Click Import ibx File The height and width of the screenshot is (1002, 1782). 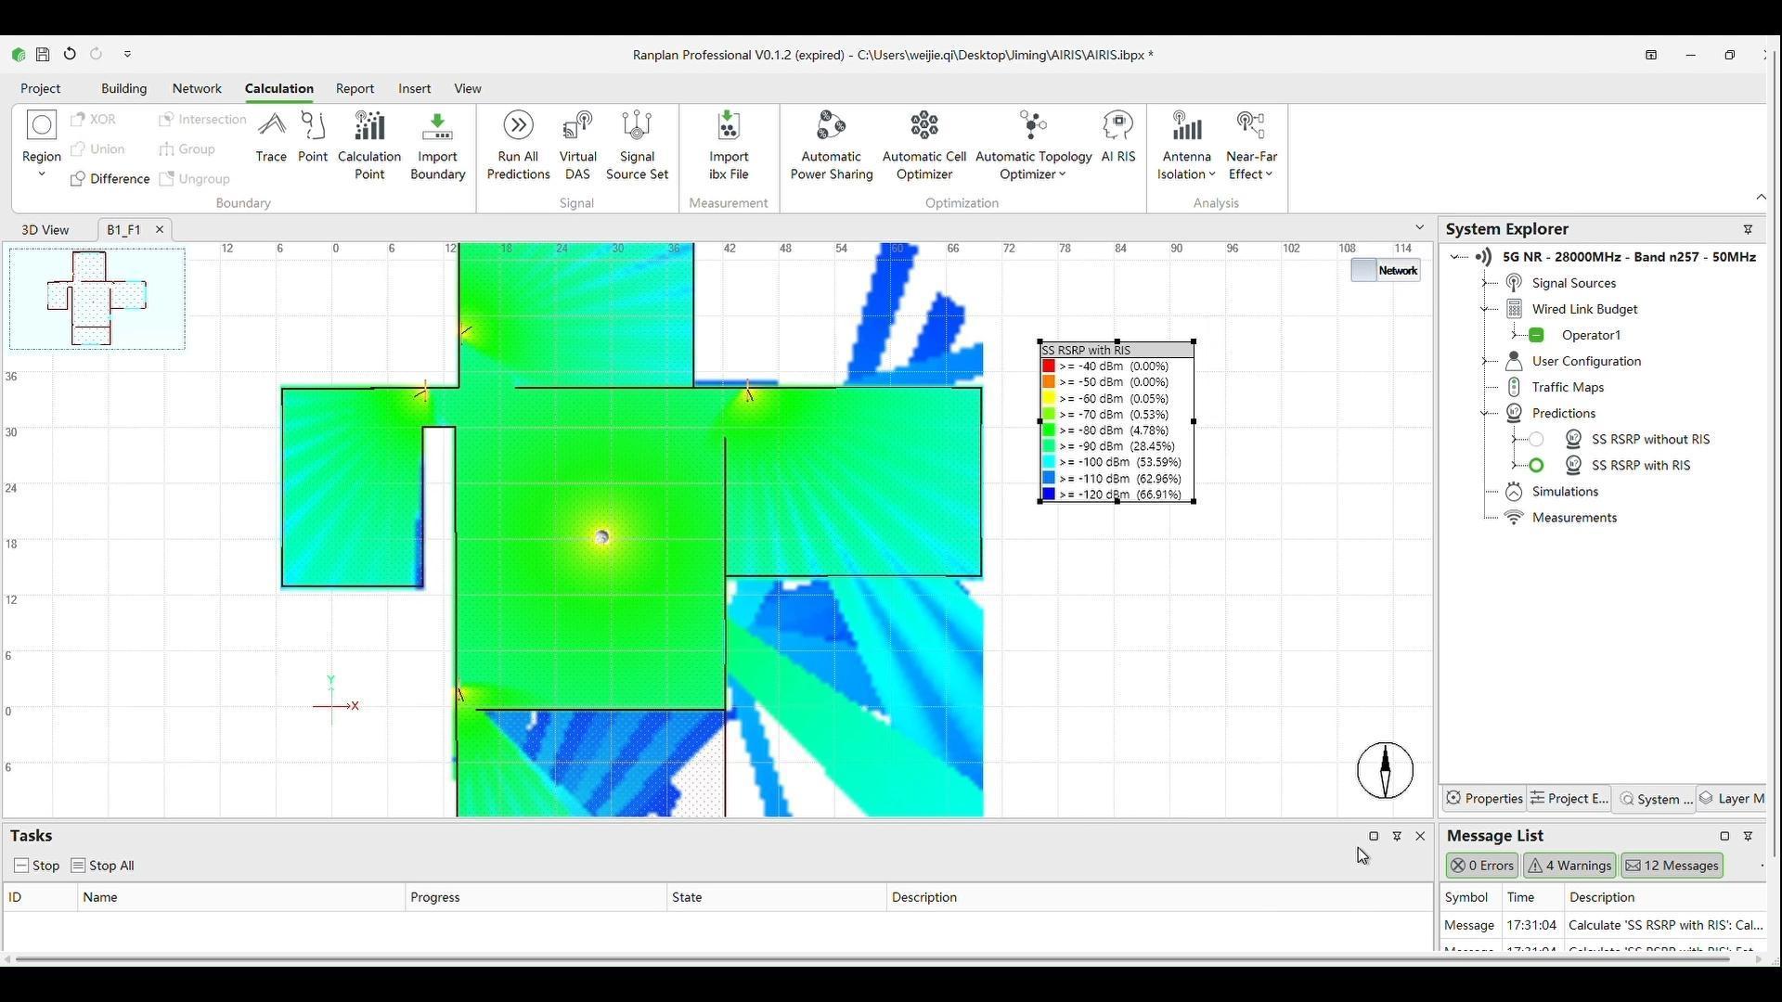click(729, 146)
